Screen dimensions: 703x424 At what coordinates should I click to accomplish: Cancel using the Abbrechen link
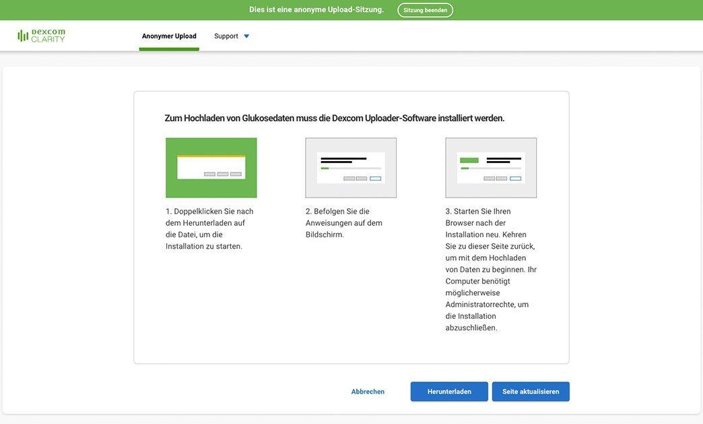click(x=368, y=392)
